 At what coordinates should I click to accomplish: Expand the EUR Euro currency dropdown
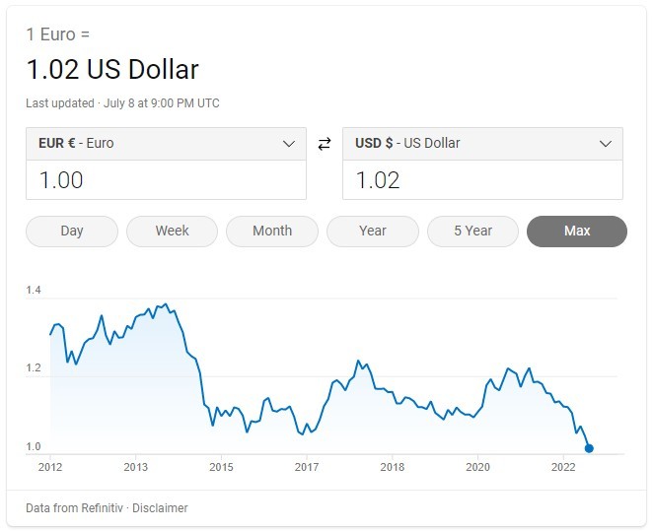pos(166,144)
